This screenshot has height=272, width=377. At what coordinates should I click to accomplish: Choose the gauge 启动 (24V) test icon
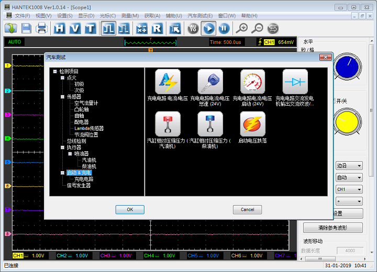coord(252,82)
